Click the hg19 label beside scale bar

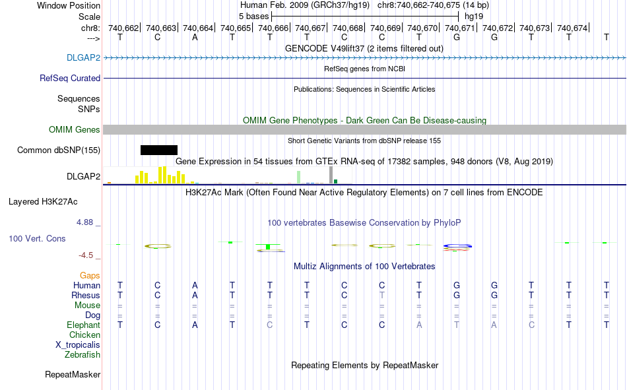coord(474,16)
